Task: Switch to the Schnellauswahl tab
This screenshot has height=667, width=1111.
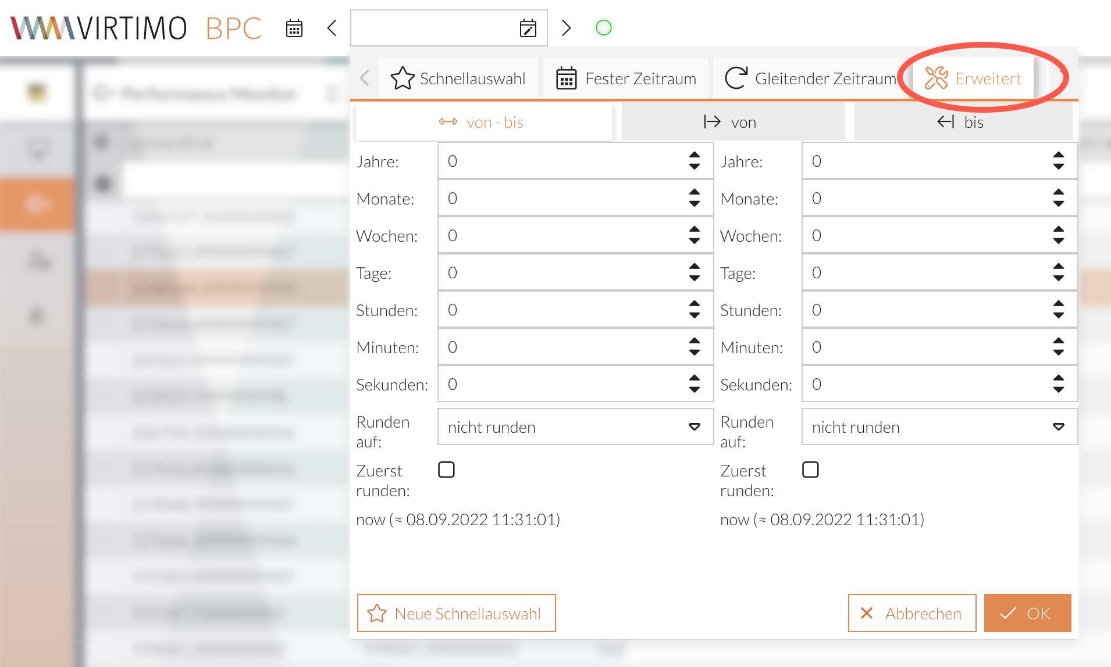Action: click(458, 78)
